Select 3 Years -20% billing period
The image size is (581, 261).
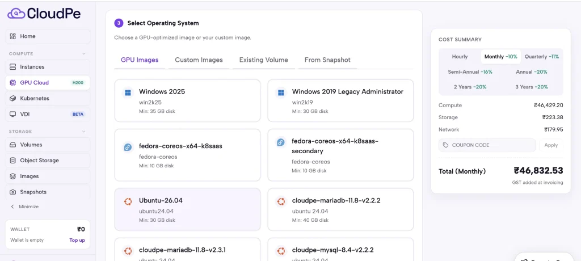click(532, 87)
